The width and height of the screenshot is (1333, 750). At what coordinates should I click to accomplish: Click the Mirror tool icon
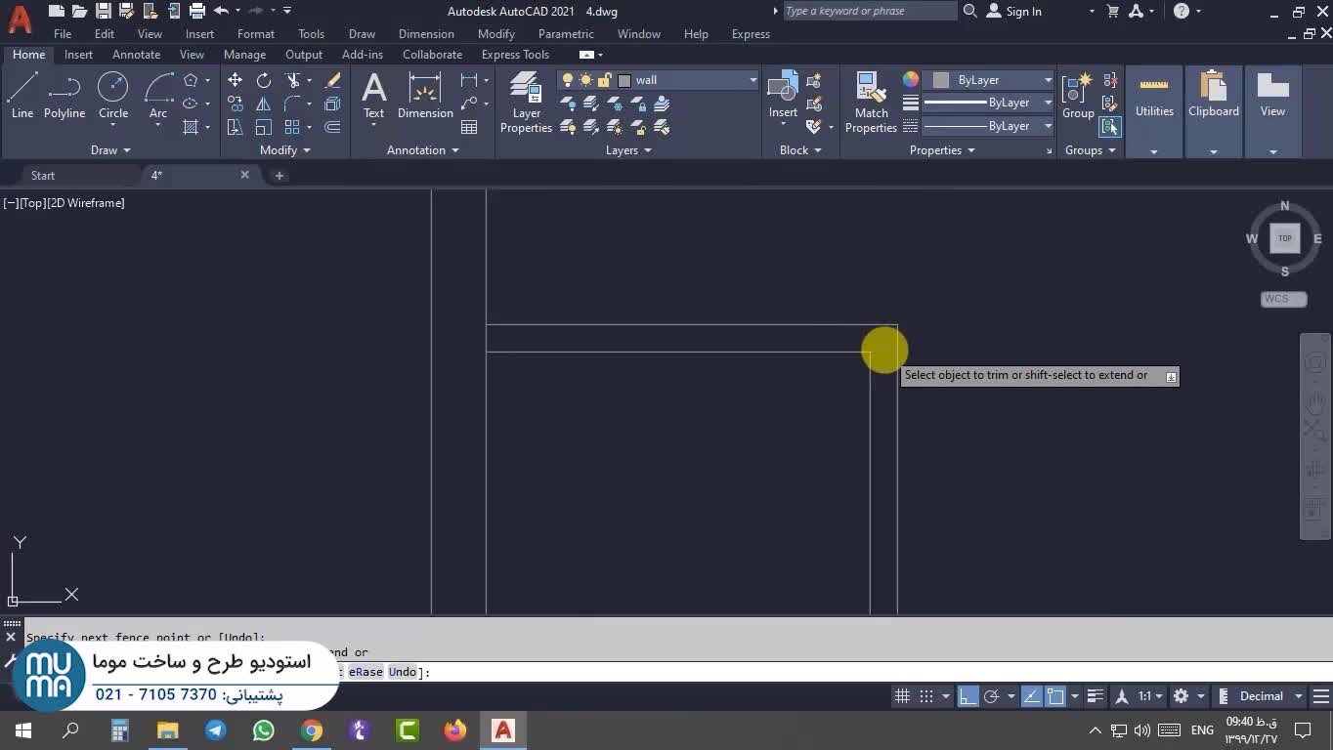tap(264, 104)
